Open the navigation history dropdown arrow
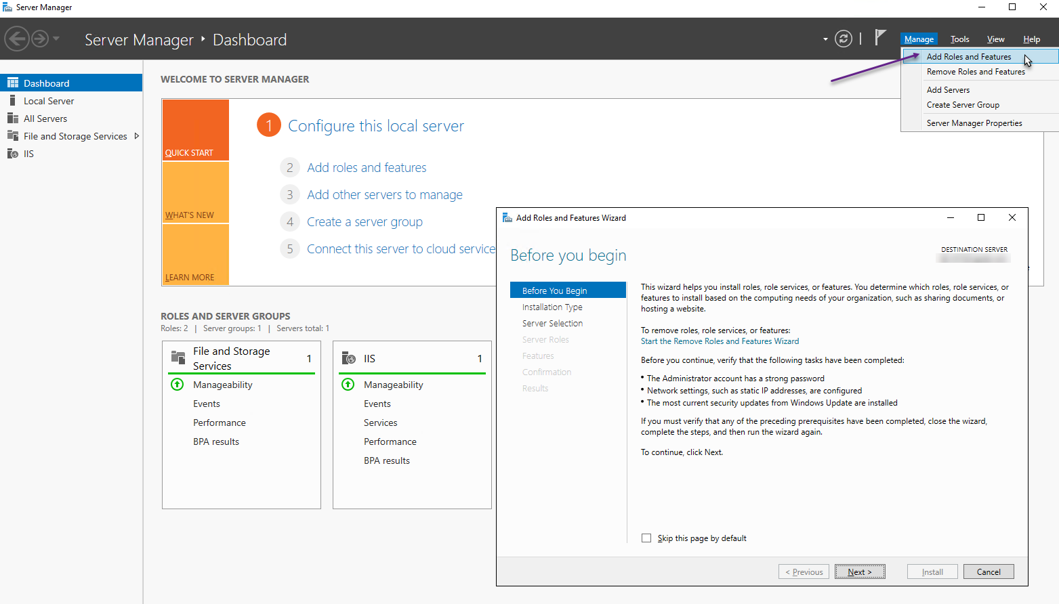Image resolution: width=1059 pixels, height=604 pixels. (x=56, y=39)
